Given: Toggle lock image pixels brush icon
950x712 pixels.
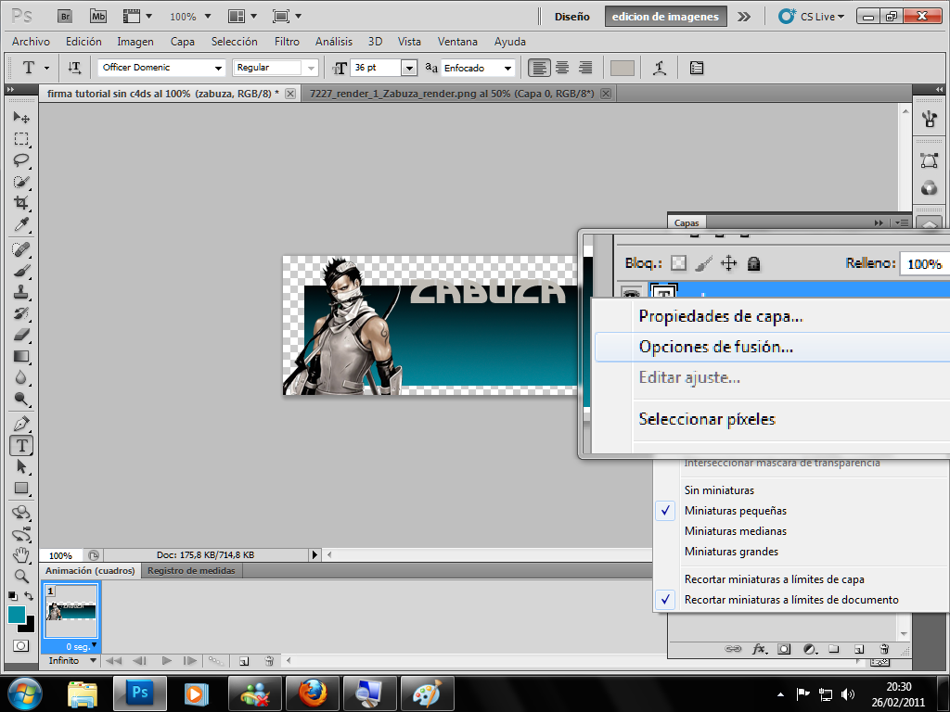Looking at the screenshot, I should (703, 263).
